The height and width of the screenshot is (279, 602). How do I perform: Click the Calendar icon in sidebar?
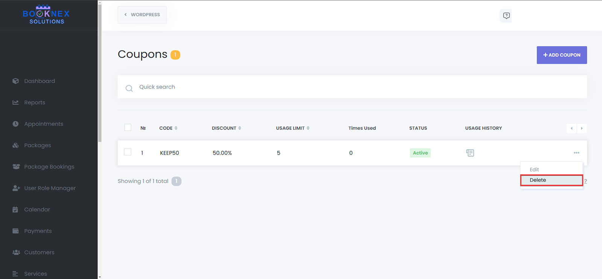coord(15,210)
